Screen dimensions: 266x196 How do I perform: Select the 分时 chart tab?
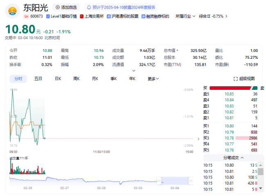(18, 79)
